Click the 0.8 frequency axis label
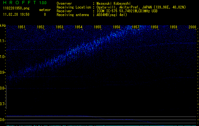The image size is (199, 126). pyautogui.click(x=3, y=88)
